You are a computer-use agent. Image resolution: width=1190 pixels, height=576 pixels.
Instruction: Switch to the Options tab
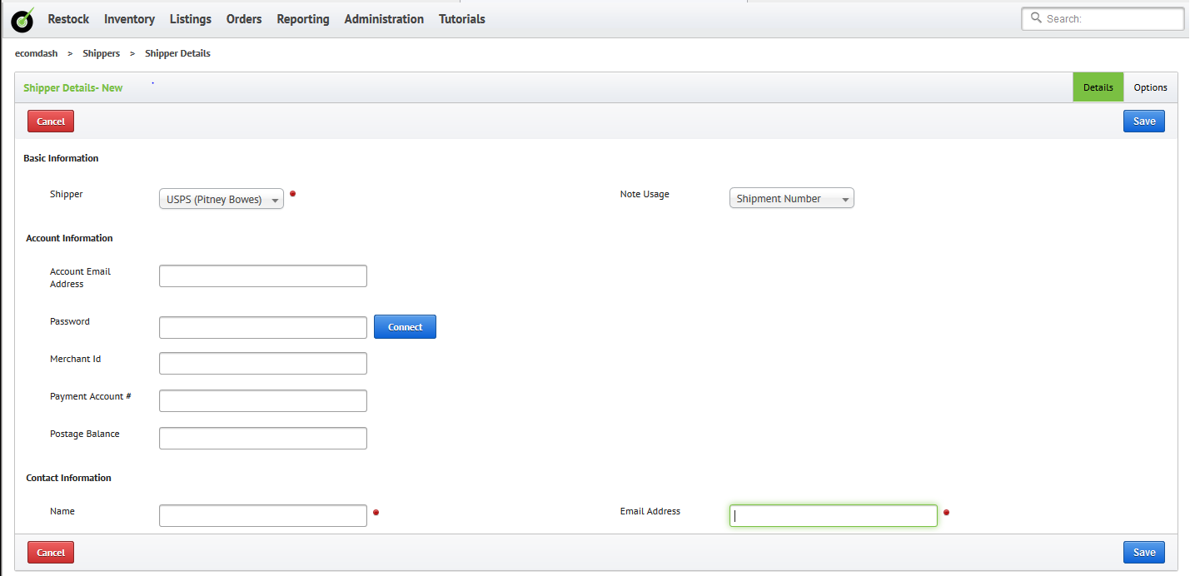[x=1151, y=87]
